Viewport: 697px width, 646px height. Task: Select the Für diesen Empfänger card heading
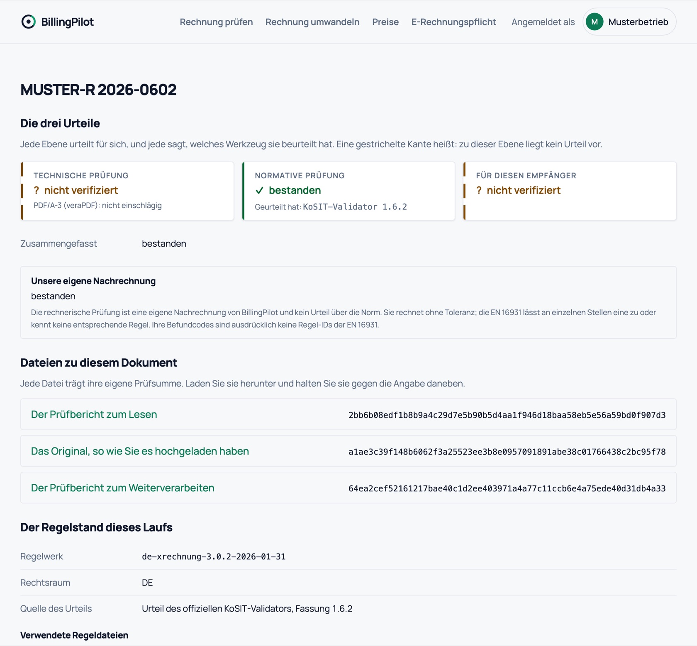click(x=526, y=175)
